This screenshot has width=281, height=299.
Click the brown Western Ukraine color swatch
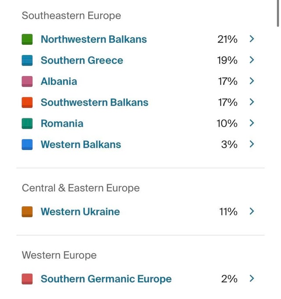28,211
